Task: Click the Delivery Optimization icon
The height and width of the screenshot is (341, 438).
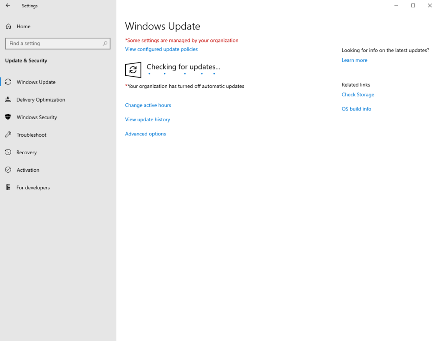Action: point(8,100)
